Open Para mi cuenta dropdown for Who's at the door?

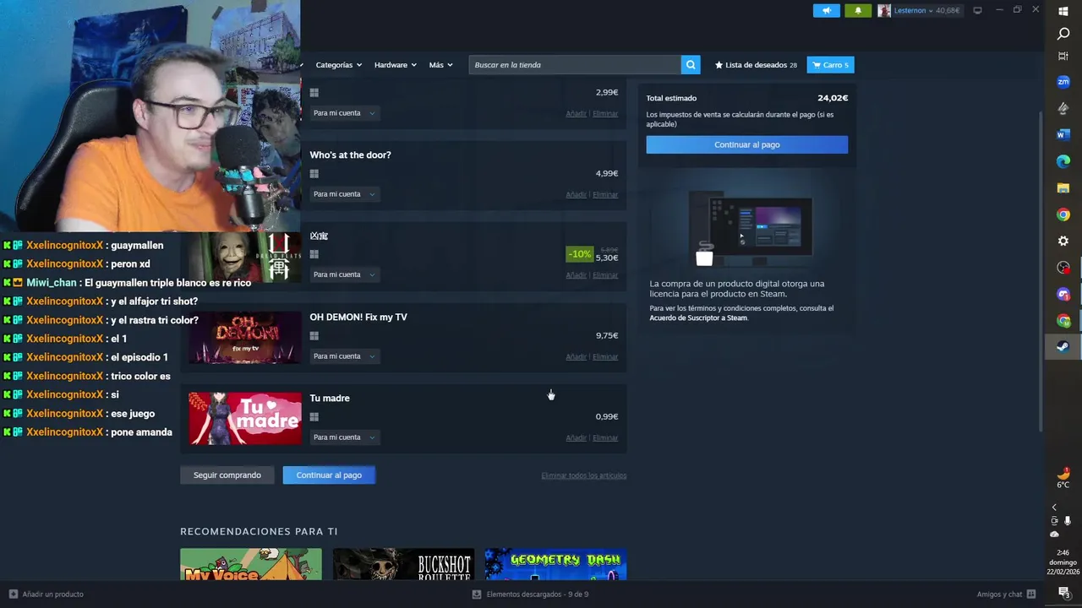344,194
